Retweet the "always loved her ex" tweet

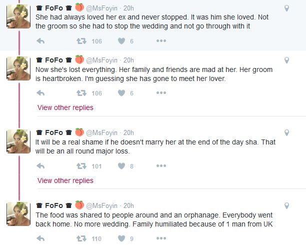click(x=80, y=41)
